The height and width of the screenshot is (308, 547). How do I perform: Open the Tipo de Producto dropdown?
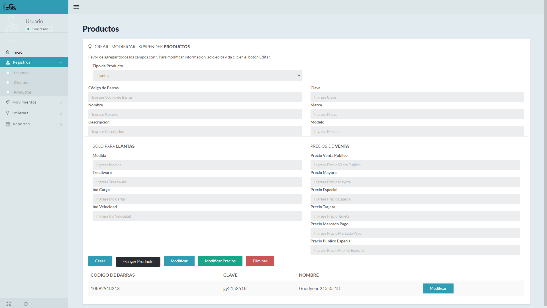[x=197, y=76]
